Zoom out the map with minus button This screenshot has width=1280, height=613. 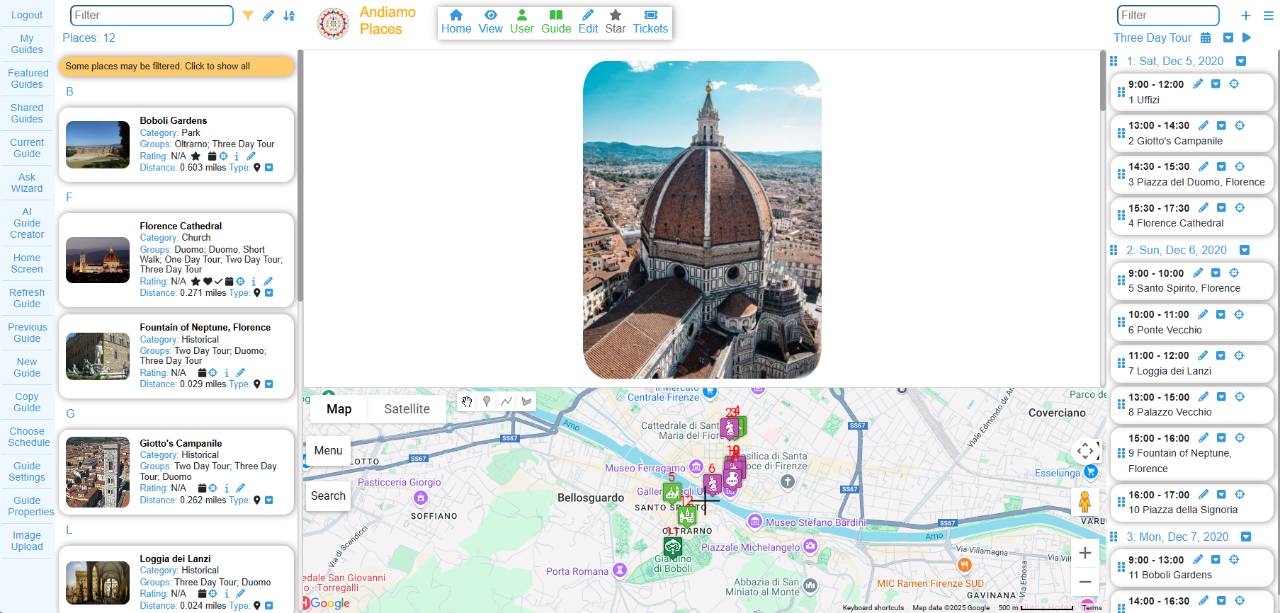click(x=1085, y=582)
